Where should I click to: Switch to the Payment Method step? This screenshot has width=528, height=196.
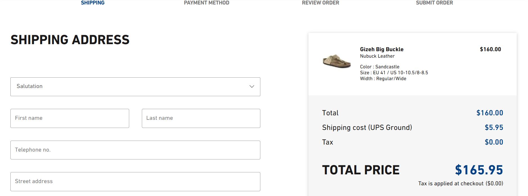pyautogui.click(x=207, y=3)
